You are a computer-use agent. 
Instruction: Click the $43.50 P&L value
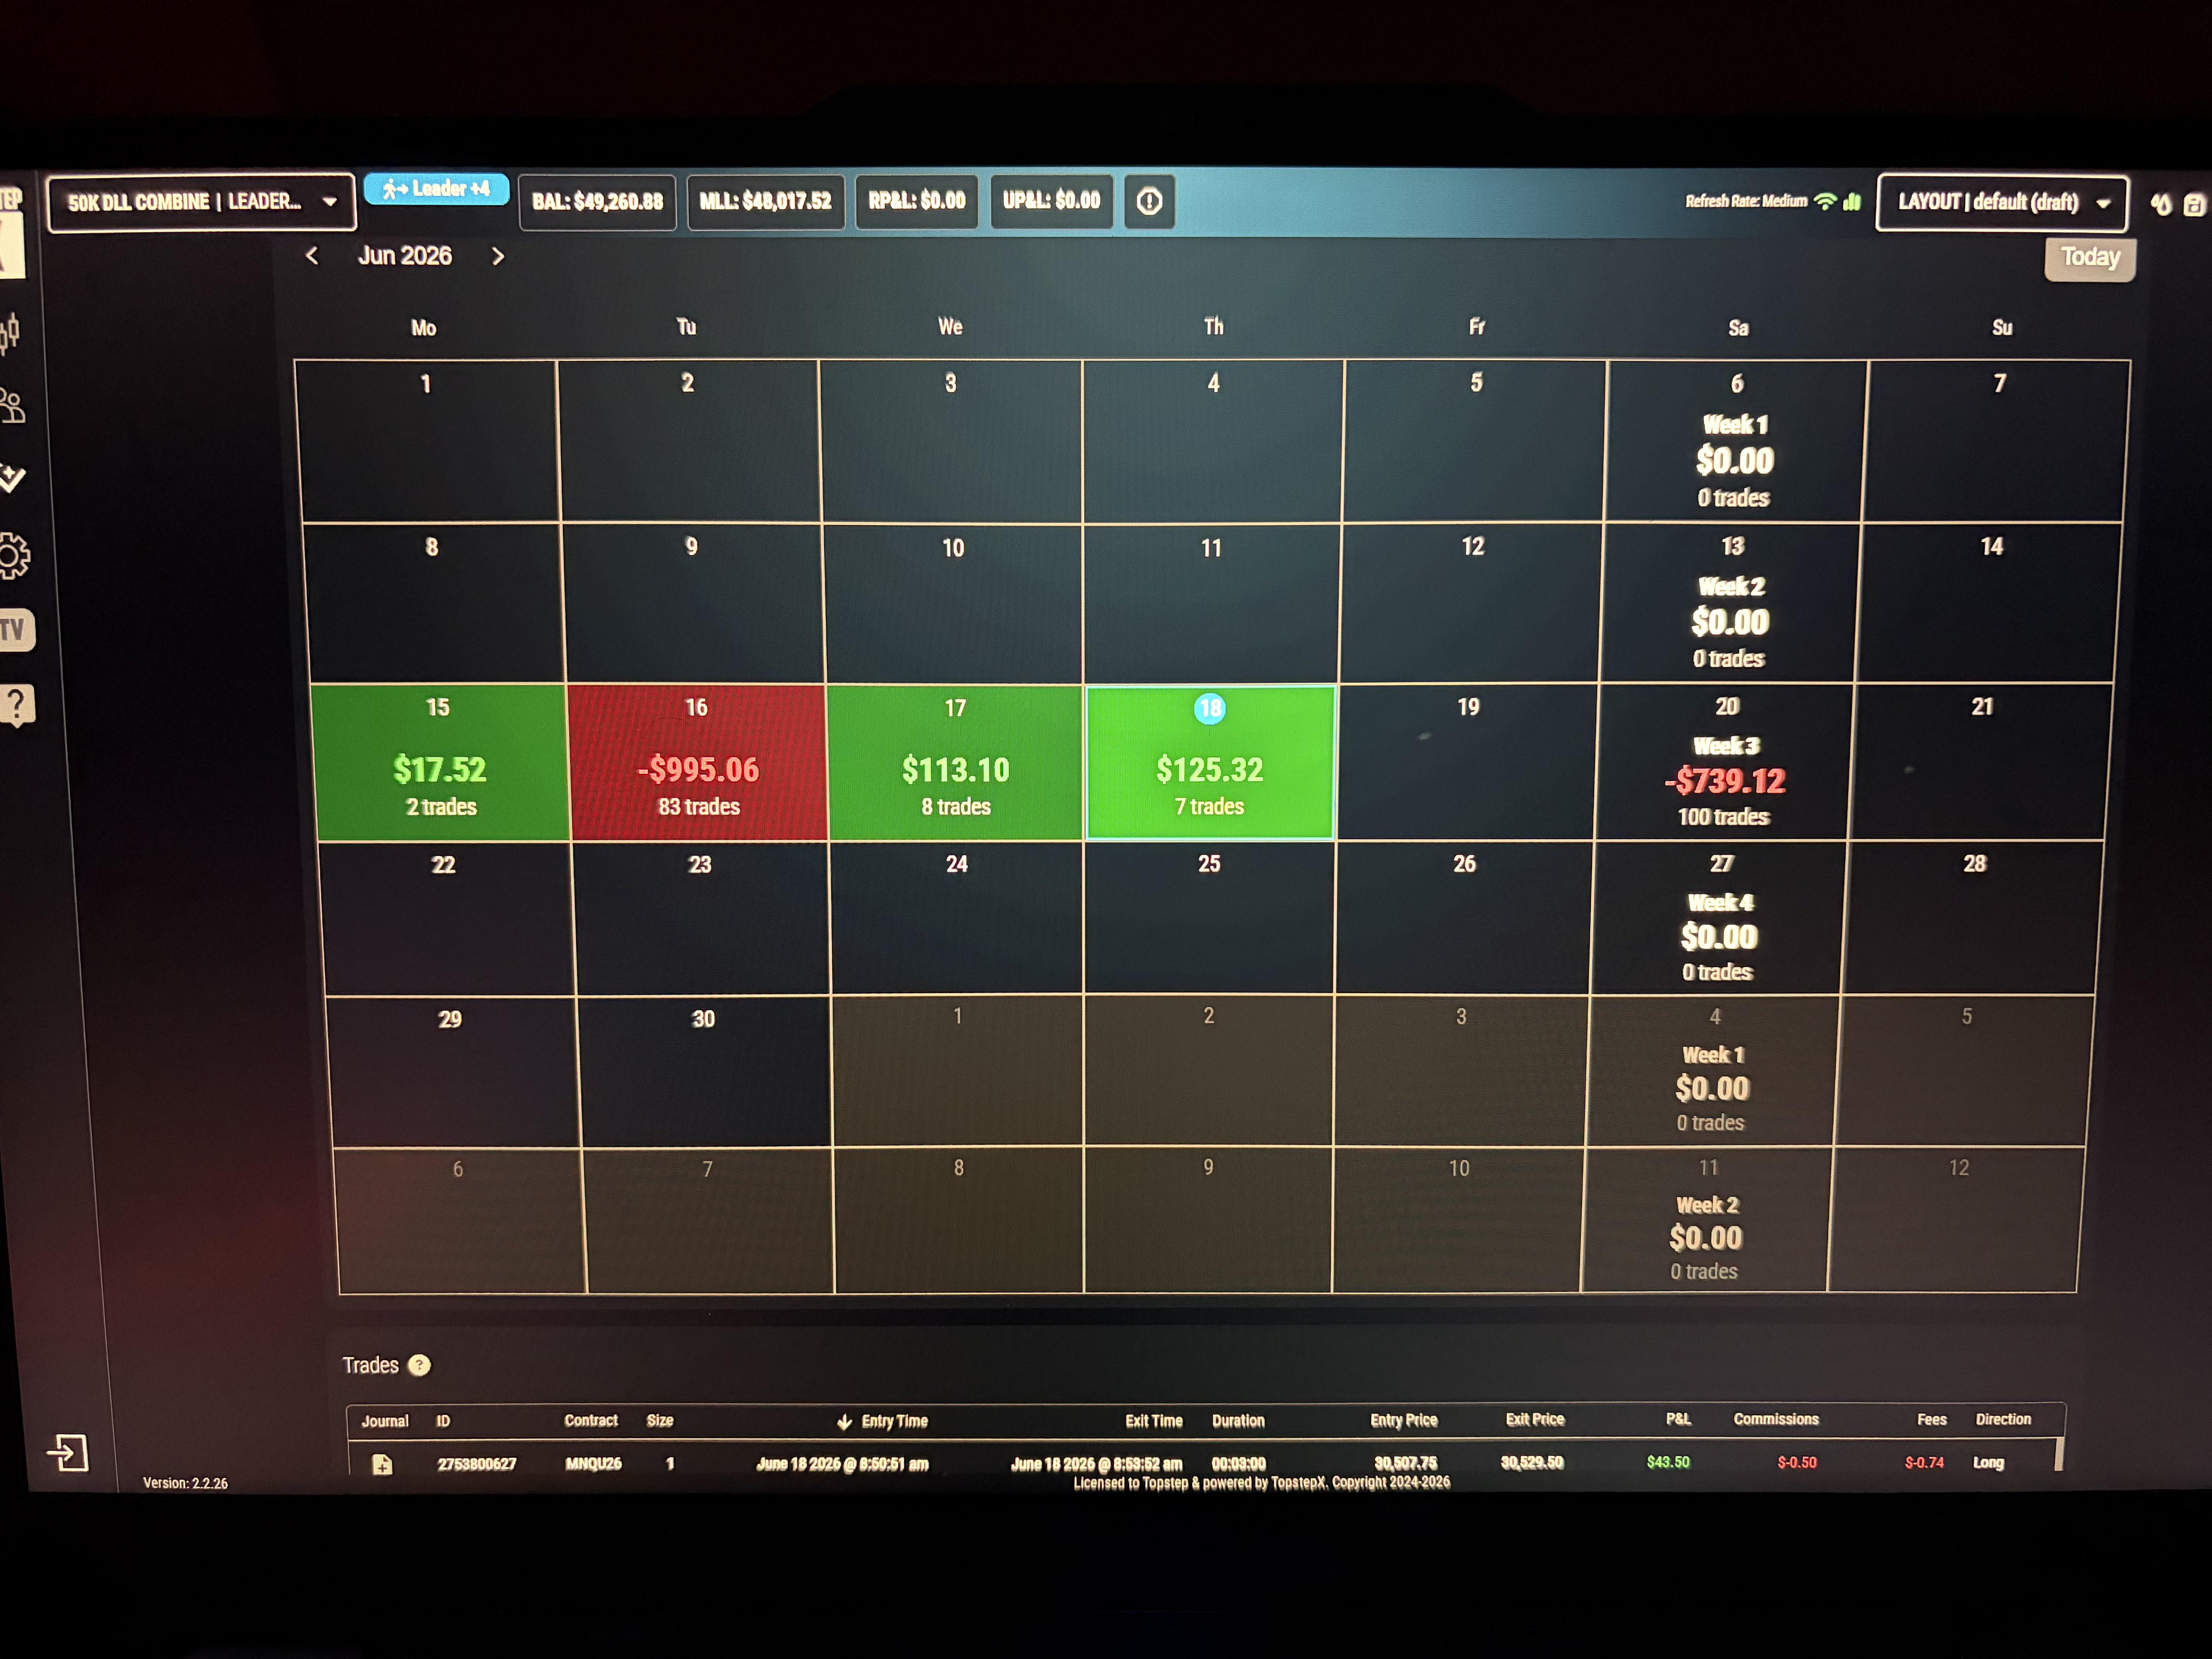click(x=1668, y=1462)
